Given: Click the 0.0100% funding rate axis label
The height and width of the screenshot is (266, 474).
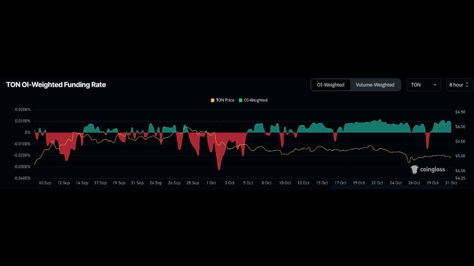Looking at the screenshot, I should [x=23, y=121].
